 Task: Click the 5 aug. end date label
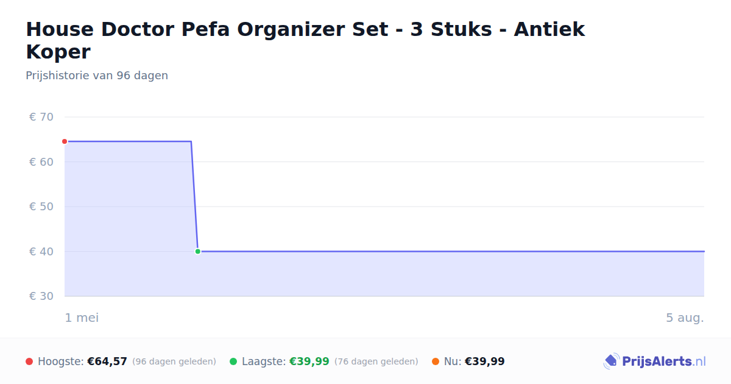pyautogui.click(x=685, y=318)
